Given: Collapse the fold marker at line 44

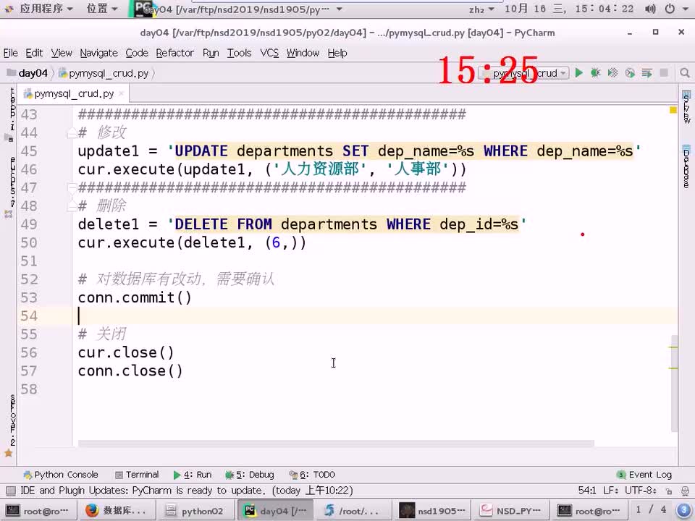Looking at the screenshot, I should [72, 132].
